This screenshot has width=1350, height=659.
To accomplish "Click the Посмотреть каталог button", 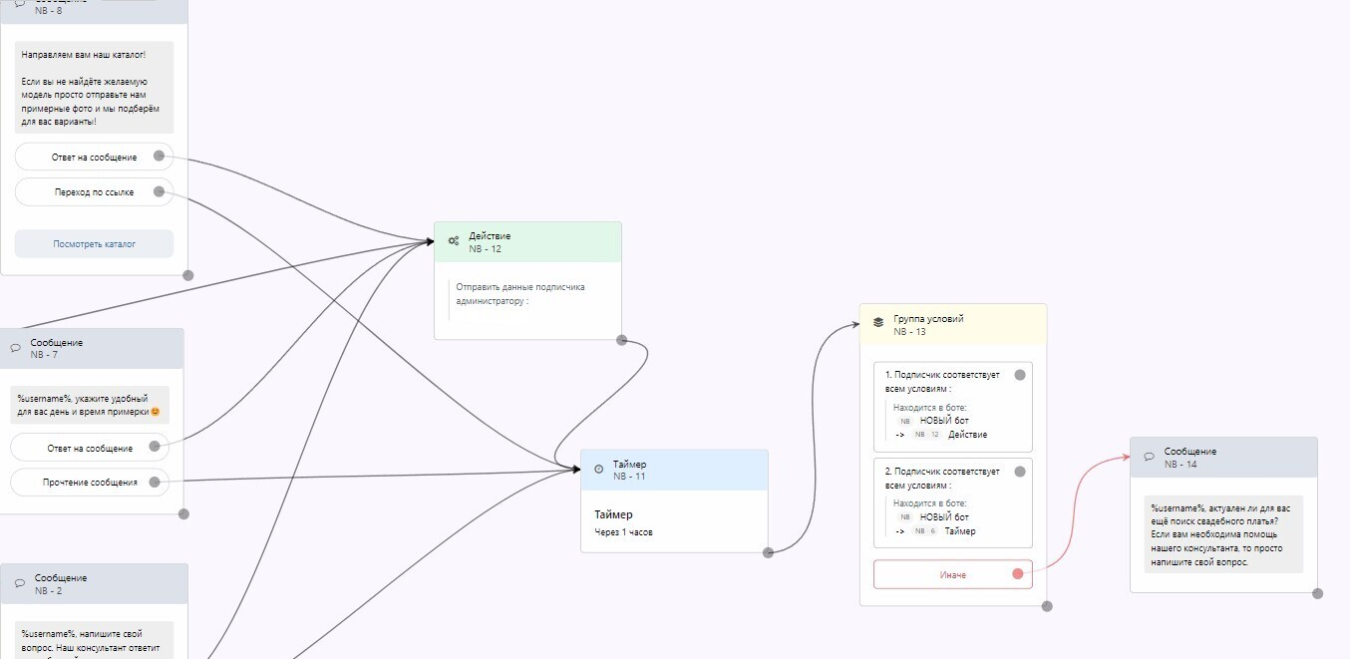I will click(x=95, y=243).
